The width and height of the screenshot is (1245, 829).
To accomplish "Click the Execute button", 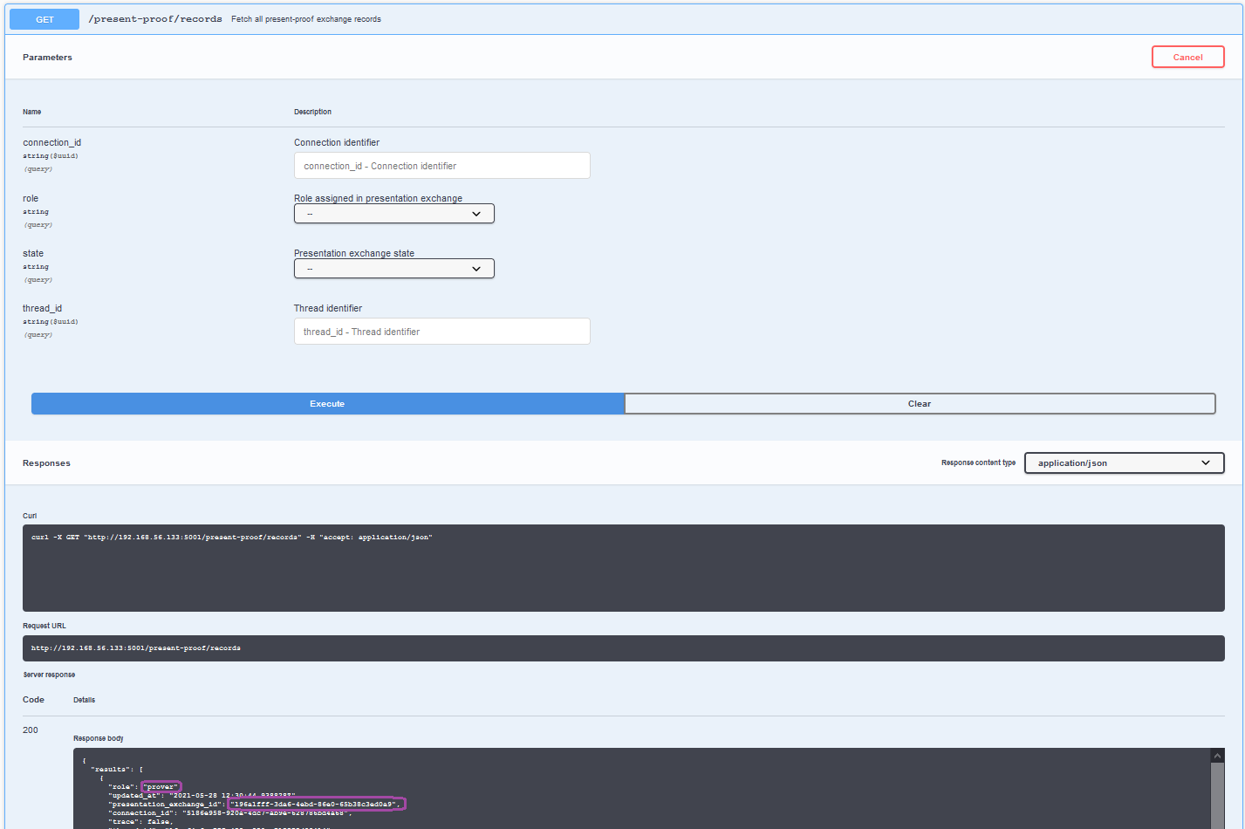I will point(327,403).
